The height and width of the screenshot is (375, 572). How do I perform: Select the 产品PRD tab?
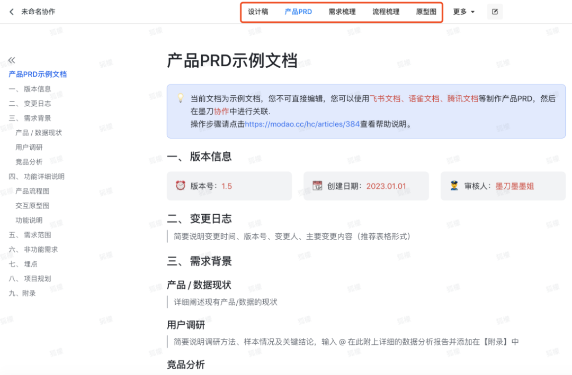coord(298,12)
